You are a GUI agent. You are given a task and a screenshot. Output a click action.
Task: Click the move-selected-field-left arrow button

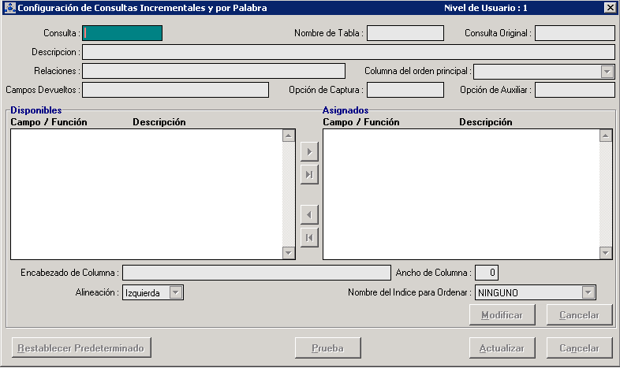pos(309,214)
